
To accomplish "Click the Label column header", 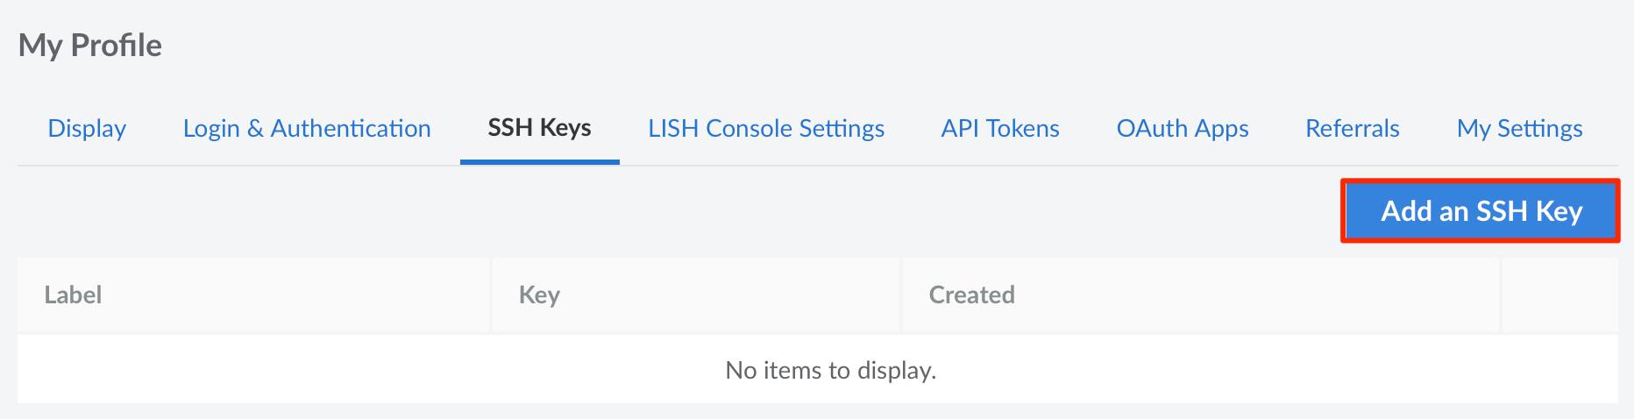I will [x=73, y=295].
